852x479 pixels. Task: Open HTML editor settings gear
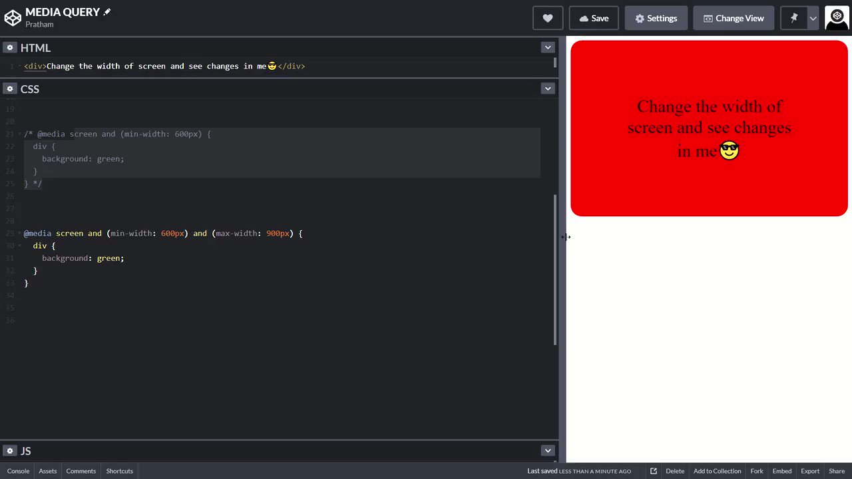pos(10,47)
